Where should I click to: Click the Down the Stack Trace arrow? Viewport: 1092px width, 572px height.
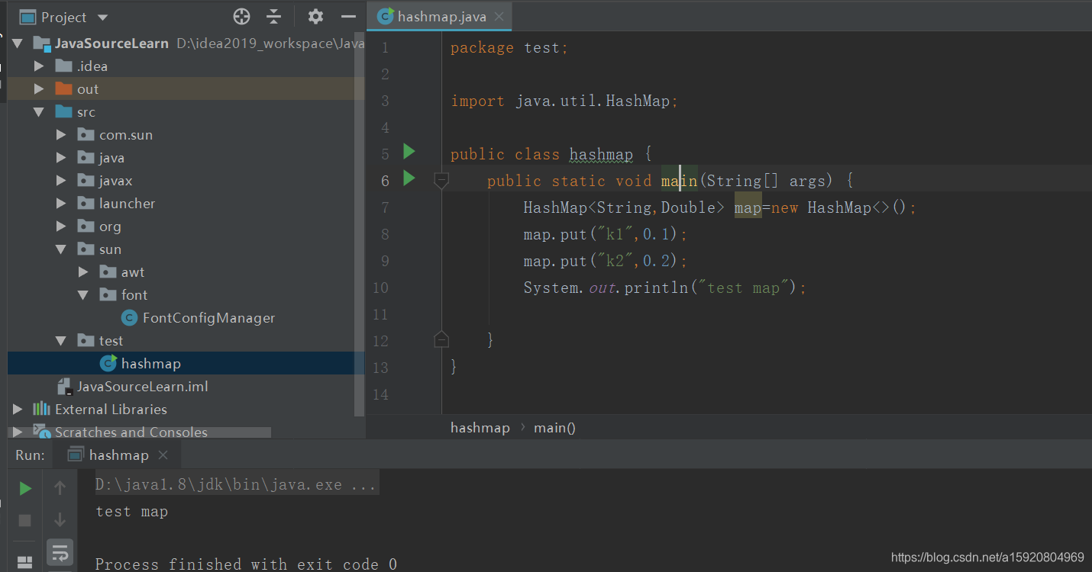(60, 520)
